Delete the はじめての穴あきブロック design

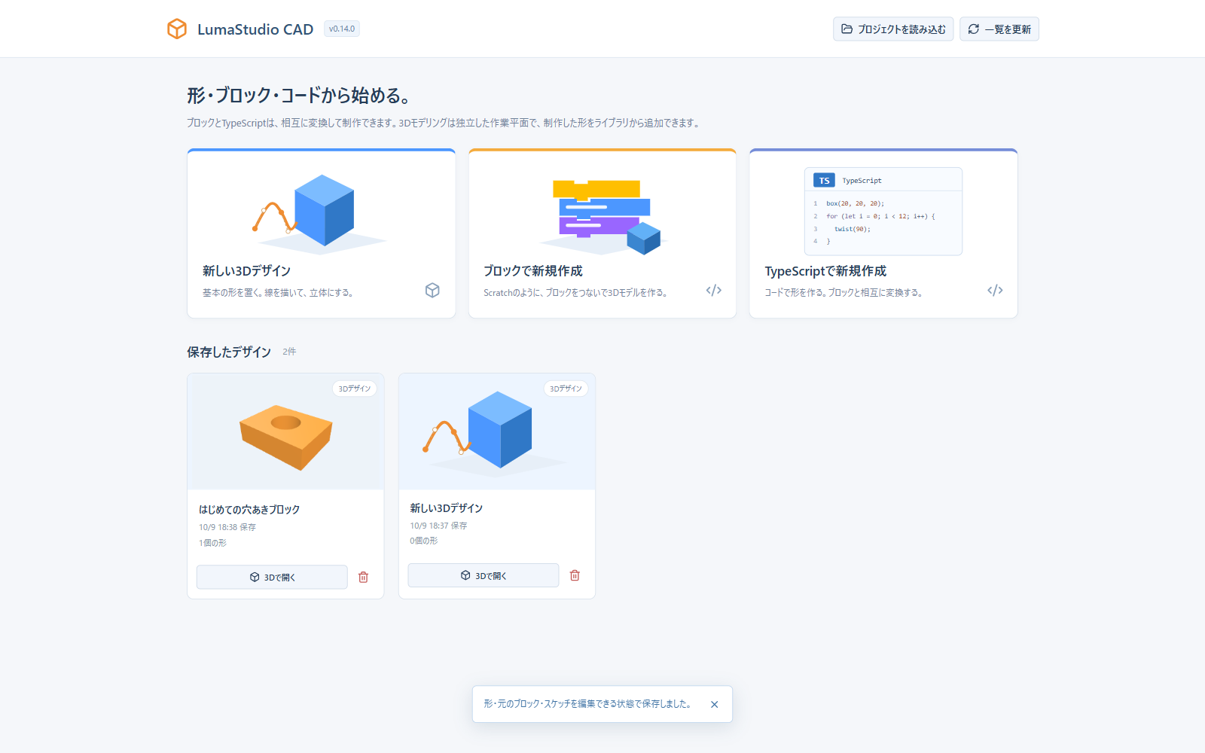[x=364, y=578]
